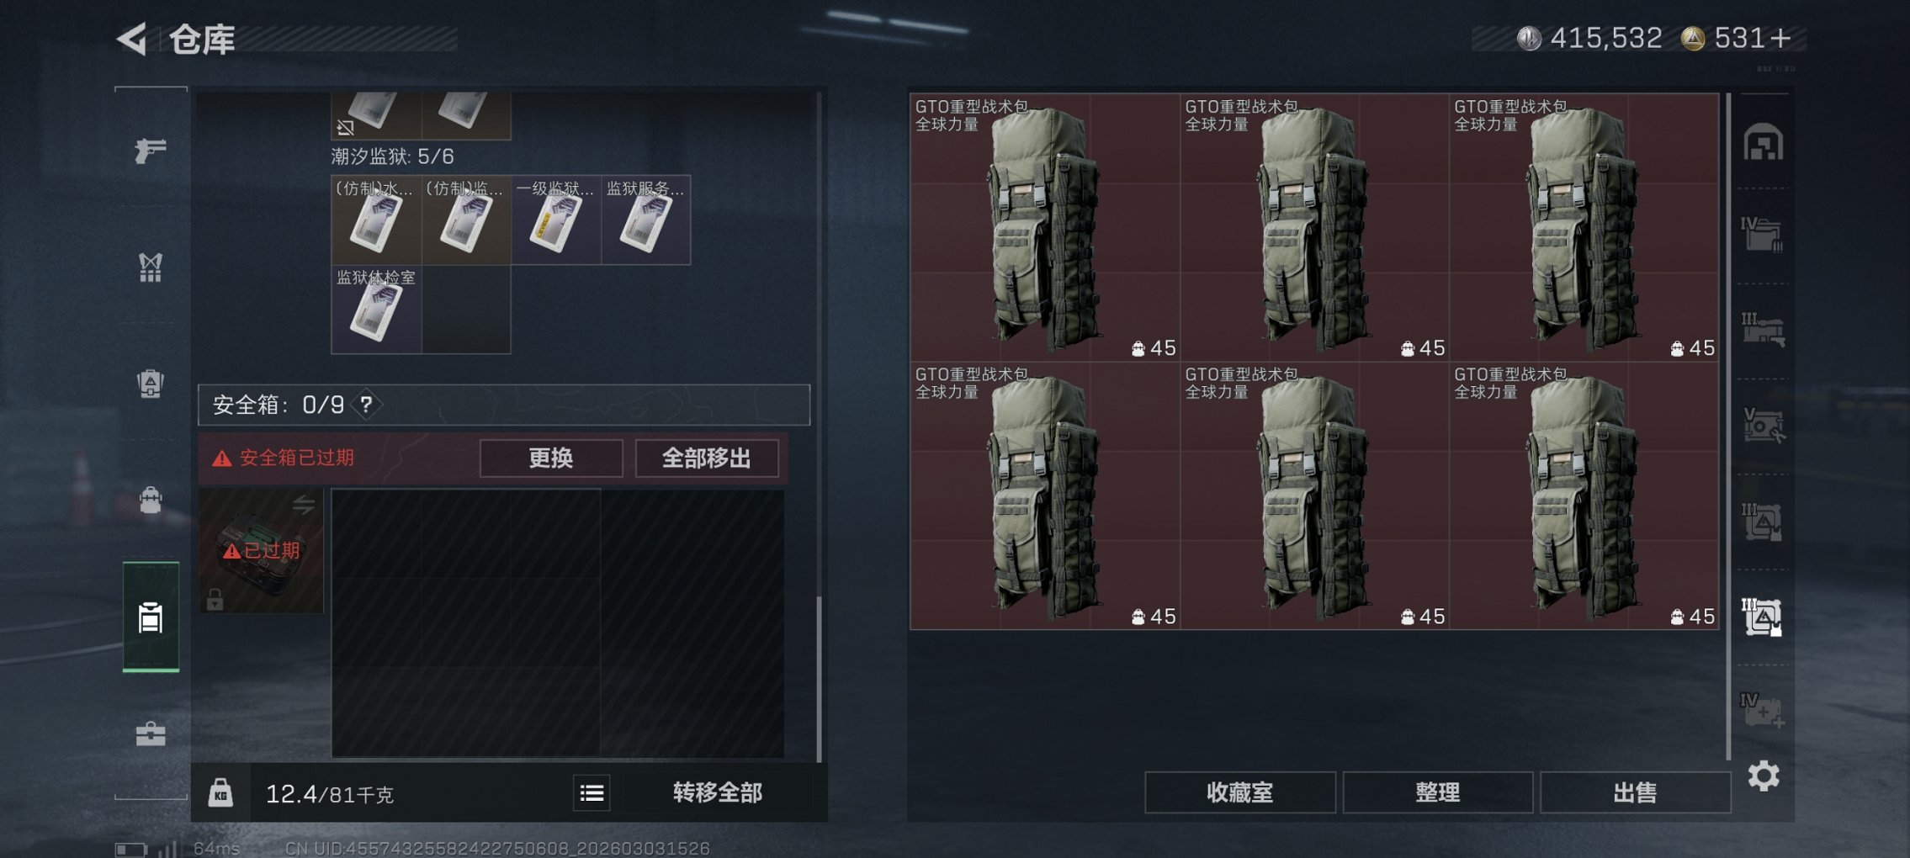Open the help question mark beside 安全箱
The width and height of the screenshot is (1910, 858).
366,405
